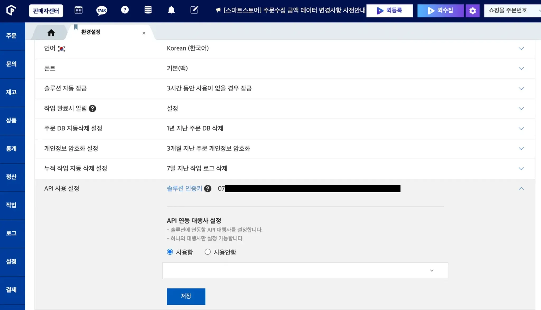This screenshot has width=541, height=310.
Task: Open the notifications bell icon
Action: click(x=171, y=10)
